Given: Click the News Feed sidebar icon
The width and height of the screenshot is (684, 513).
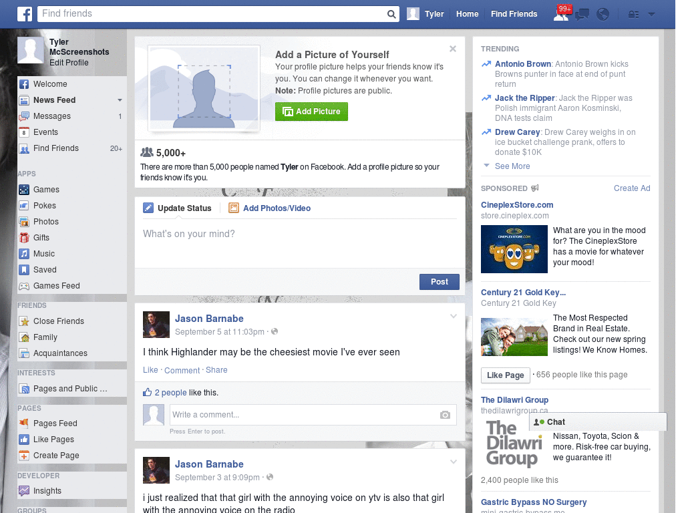Looking at the screenshot, I should pos(24,100).
